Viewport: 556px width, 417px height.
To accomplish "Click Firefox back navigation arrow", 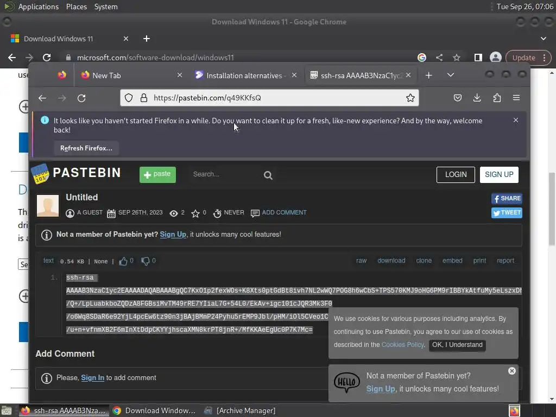I will 42,98.
